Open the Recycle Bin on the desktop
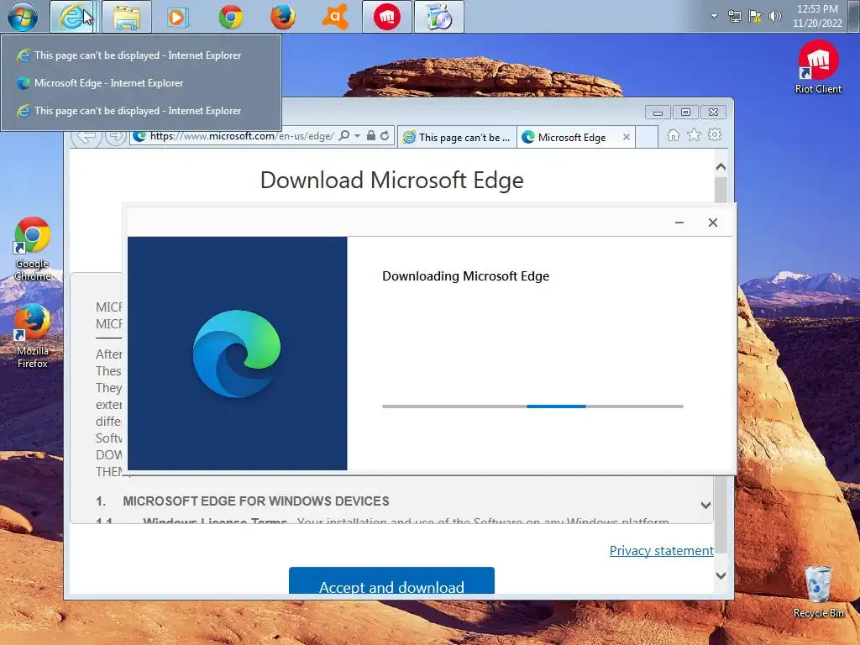 [x=818, y=592]
